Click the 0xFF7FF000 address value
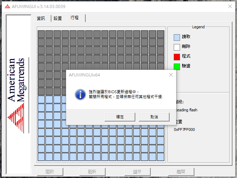Screen dimensions: 237x178 coord(184,129)
